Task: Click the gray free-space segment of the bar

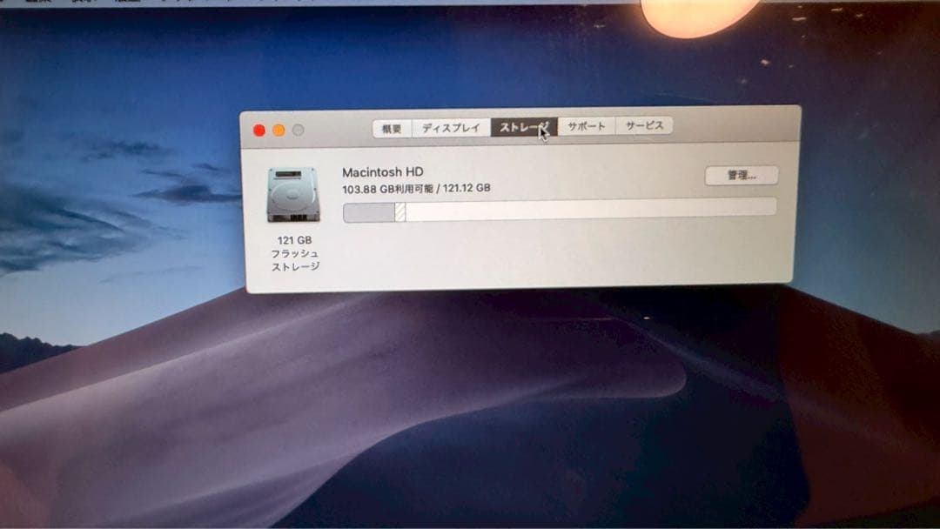Action: coord(592,207)
